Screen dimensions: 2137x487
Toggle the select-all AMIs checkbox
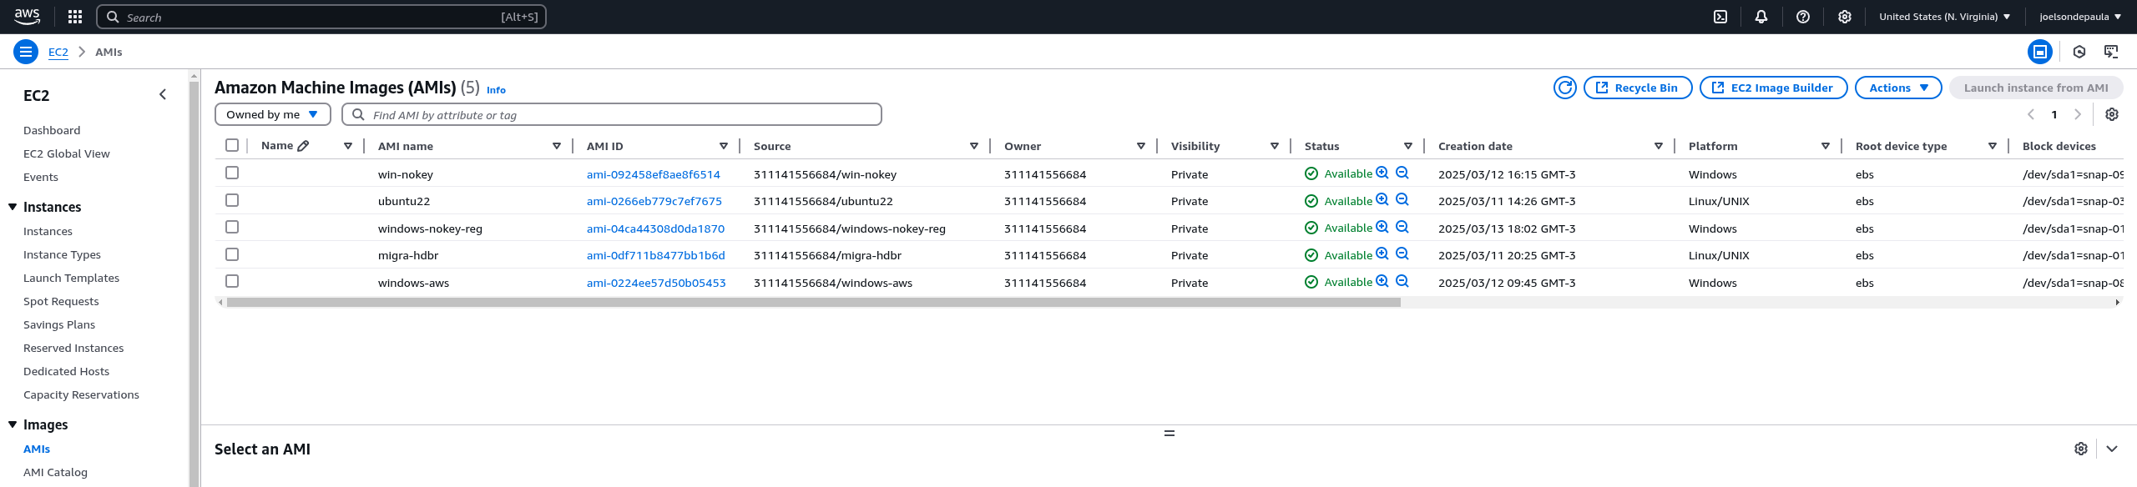tap(232, 145)
